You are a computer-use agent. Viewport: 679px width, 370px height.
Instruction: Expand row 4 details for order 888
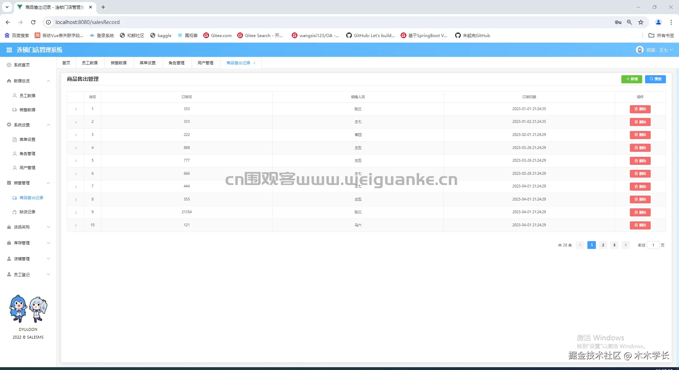click(76, 148)
